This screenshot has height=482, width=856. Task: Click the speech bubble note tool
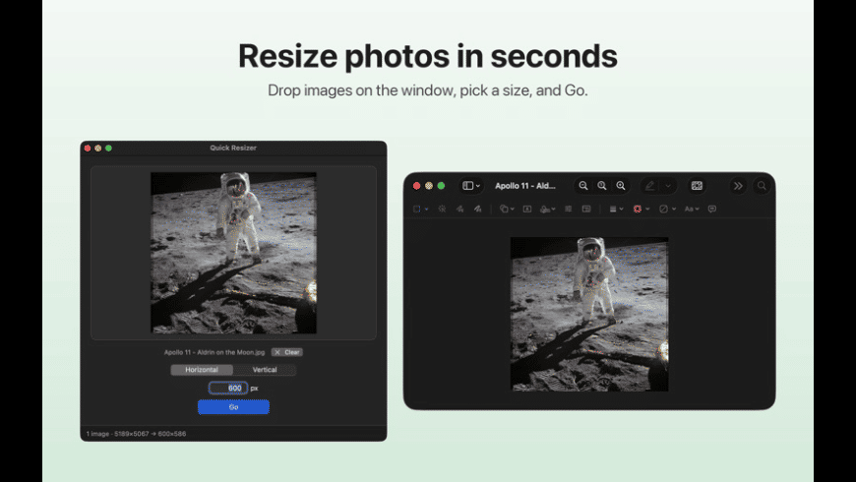coord(712,209)
